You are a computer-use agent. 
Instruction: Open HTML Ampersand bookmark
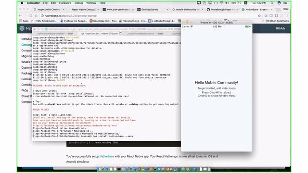click(44, 21)
